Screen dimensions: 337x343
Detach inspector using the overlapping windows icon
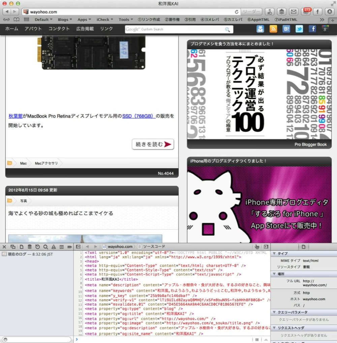click(13, 247)
